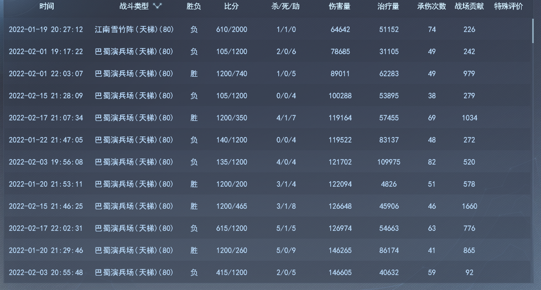The width and height of the screenshot is (541, 290).
Task: Click the score 135/1200
Action: (x=232, y=162)
